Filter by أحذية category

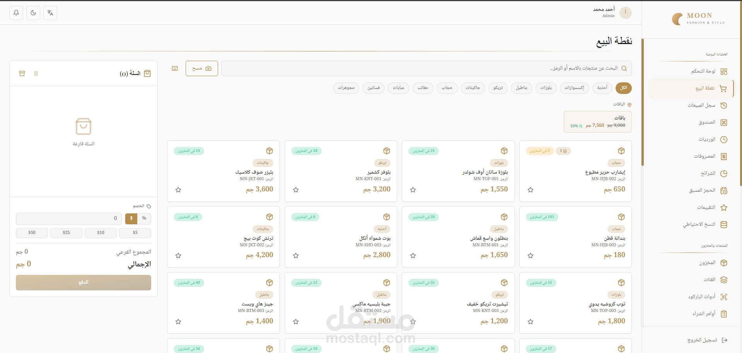point(602,88)
